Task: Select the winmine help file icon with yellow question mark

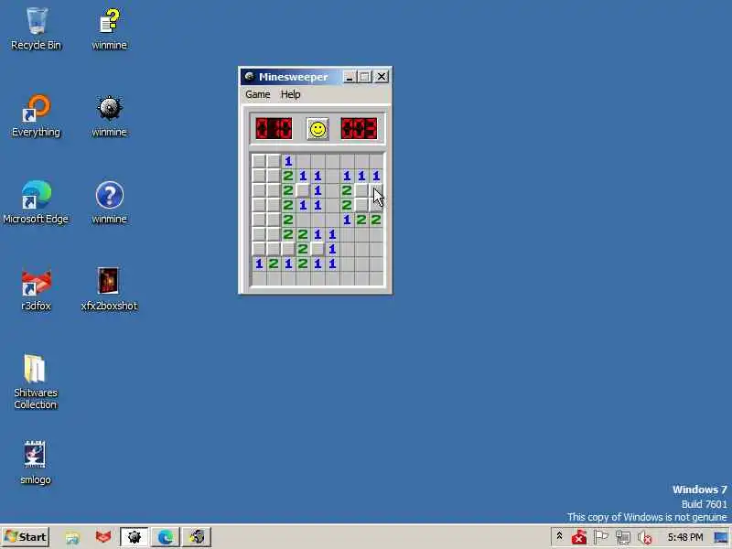Action: [x=109, y=29]
